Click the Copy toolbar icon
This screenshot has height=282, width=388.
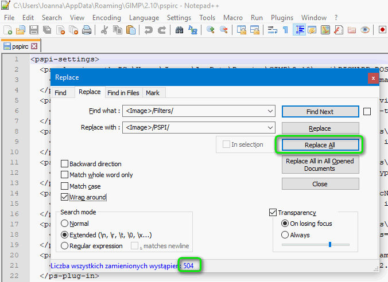click(118, 30)
